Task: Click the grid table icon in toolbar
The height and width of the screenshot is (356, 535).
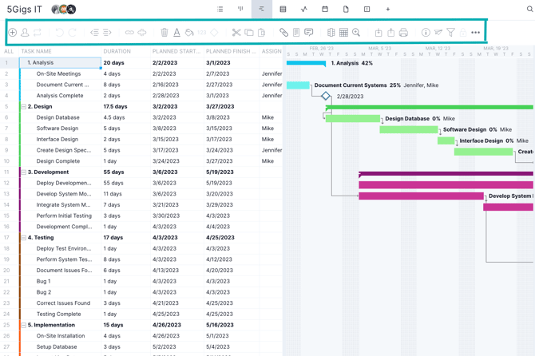Action: click(x=343, y=33)
